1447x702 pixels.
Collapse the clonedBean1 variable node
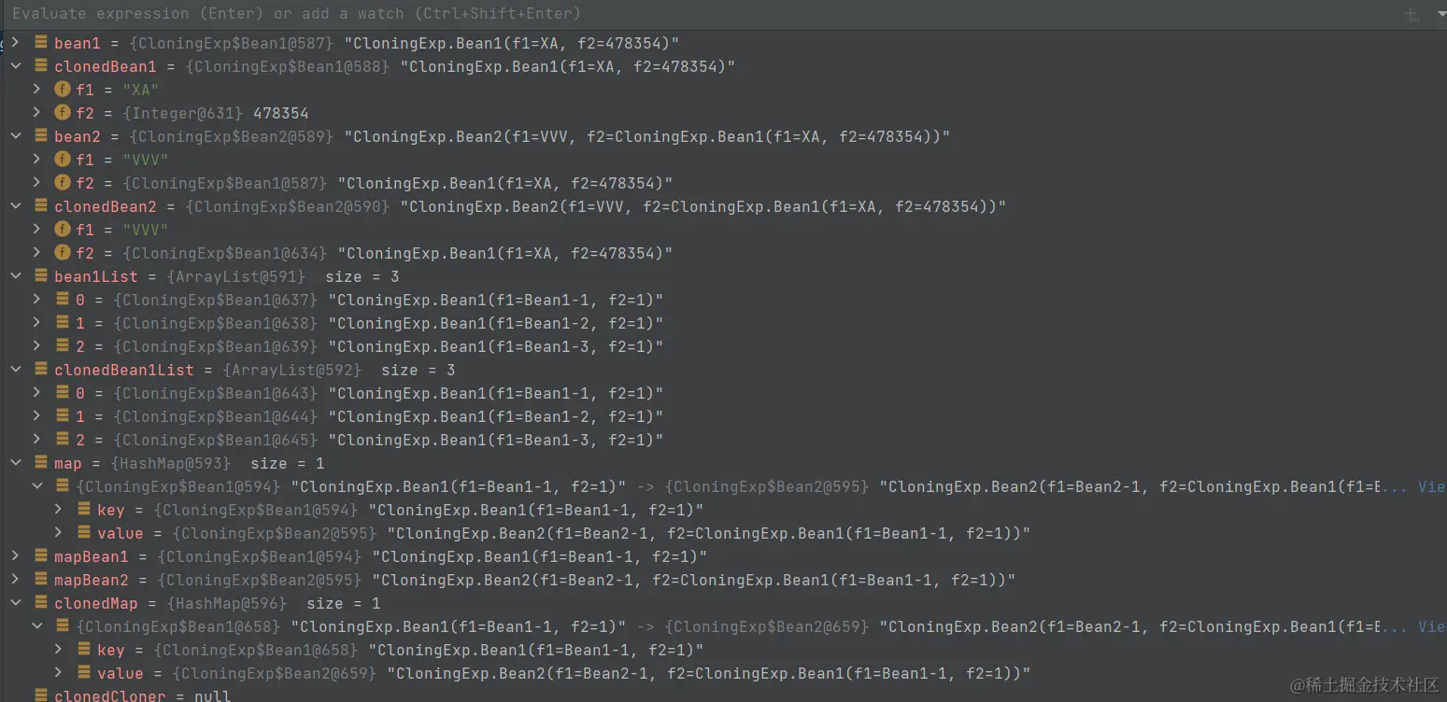14,66
